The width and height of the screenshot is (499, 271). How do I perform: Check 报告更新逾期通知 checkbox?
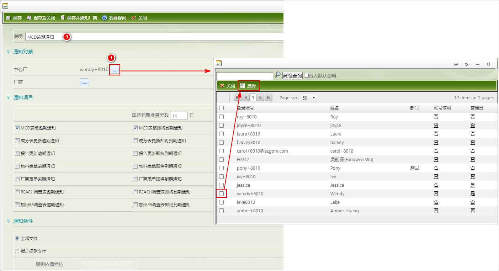(17, 154)
